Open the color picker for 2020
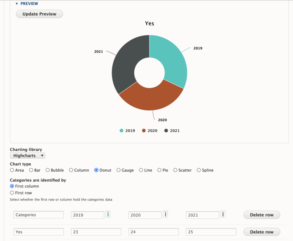This screenshot has width=293, height=241. pyautogui.click(x=166, y=214)
